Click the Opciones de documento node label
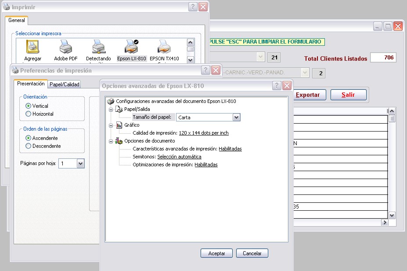407x271 pixels. [150, 141]
